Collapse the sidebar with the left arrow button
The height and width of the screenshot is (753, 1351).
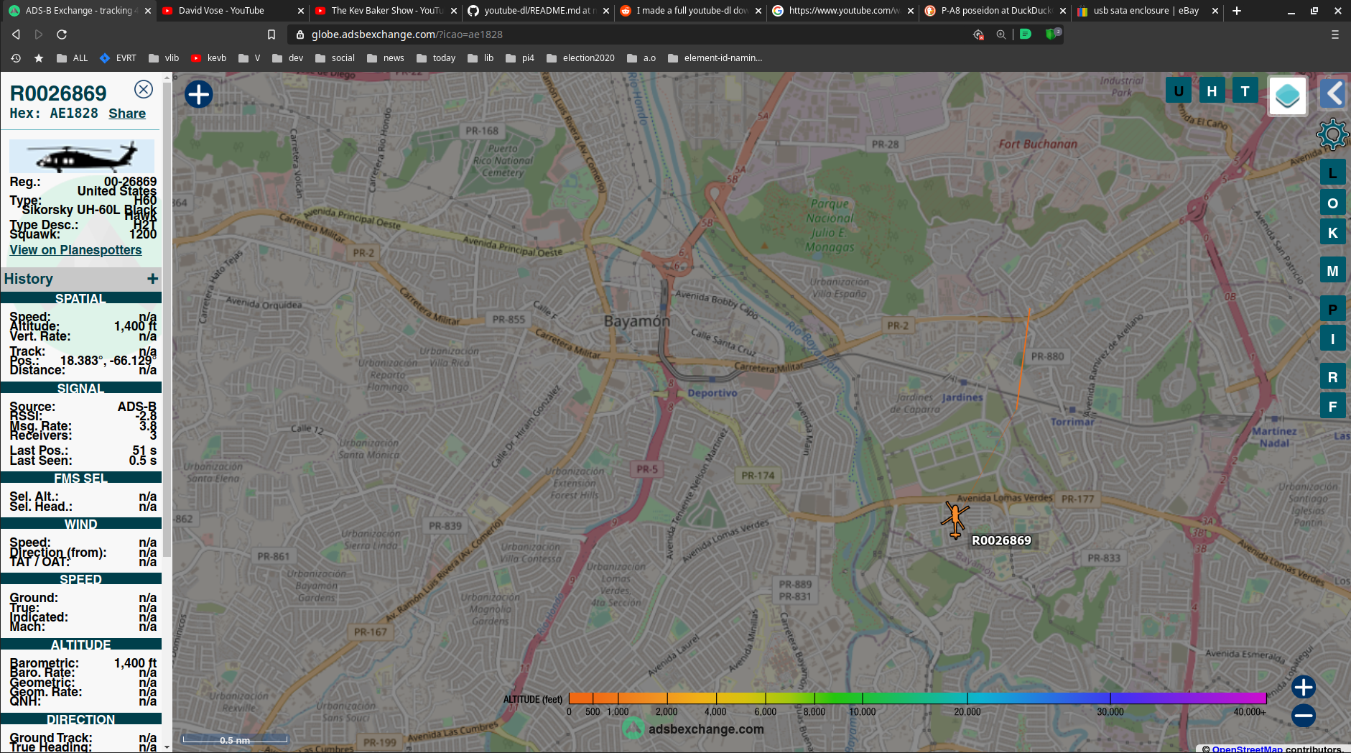coord(1334,93)
